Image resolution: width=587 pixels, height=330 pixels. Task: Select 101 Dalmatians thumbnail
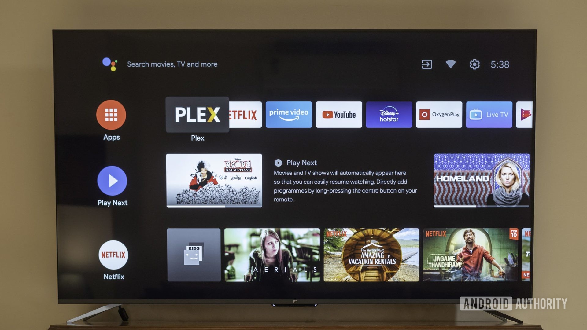click(x=215, y=181)
